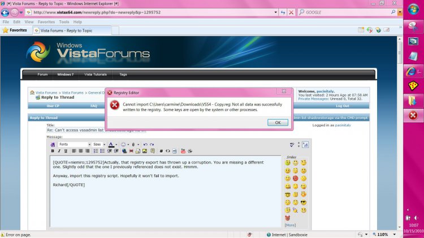Click into the Google search box
The width and height of the screenshot is (424, 238).
348,12
